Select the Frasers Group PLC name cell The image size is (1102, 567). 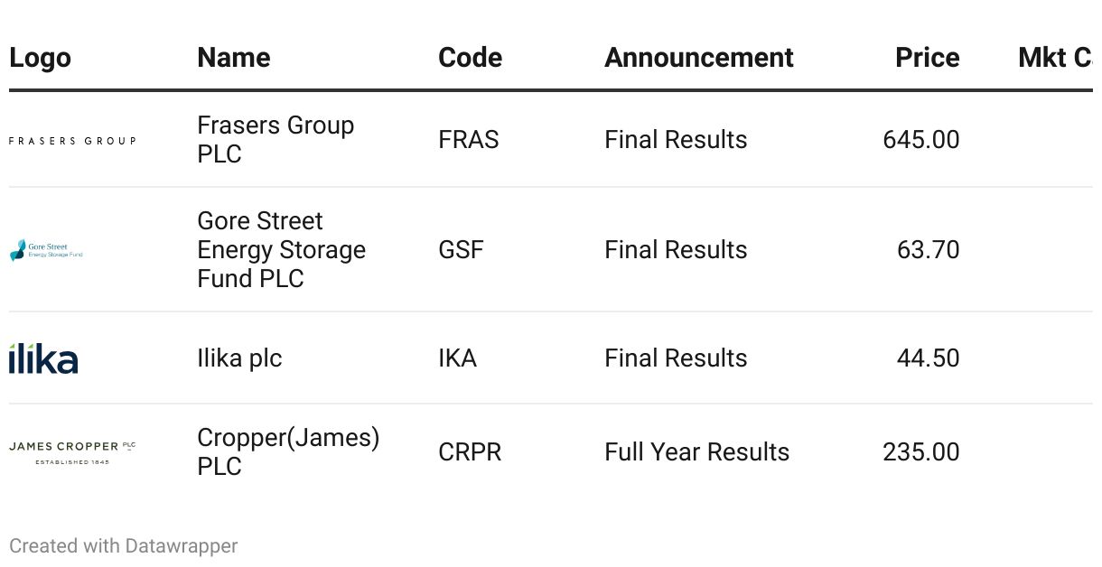(275, 140)
